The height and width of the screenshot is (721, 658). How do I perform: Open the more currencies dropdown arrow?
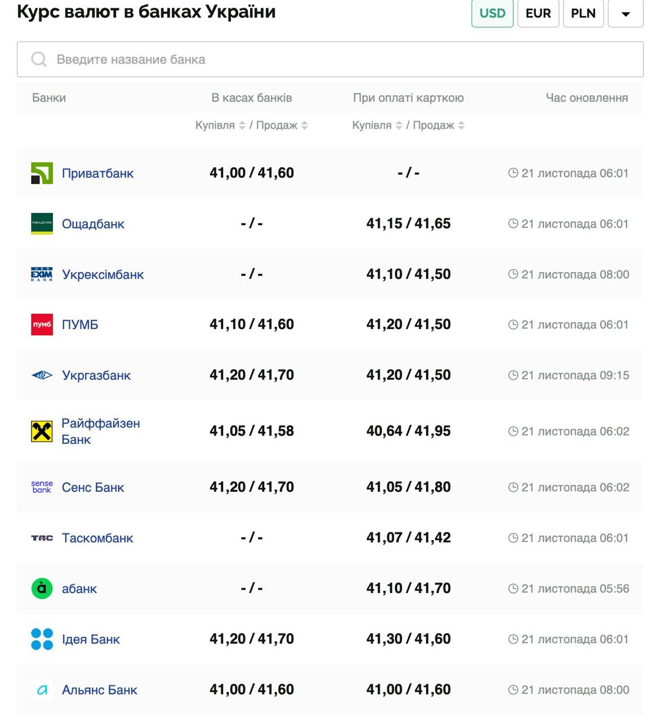(x=625, y=14)
